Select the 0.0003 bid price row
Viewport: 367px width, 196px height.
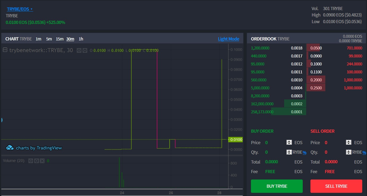point(277,96)
